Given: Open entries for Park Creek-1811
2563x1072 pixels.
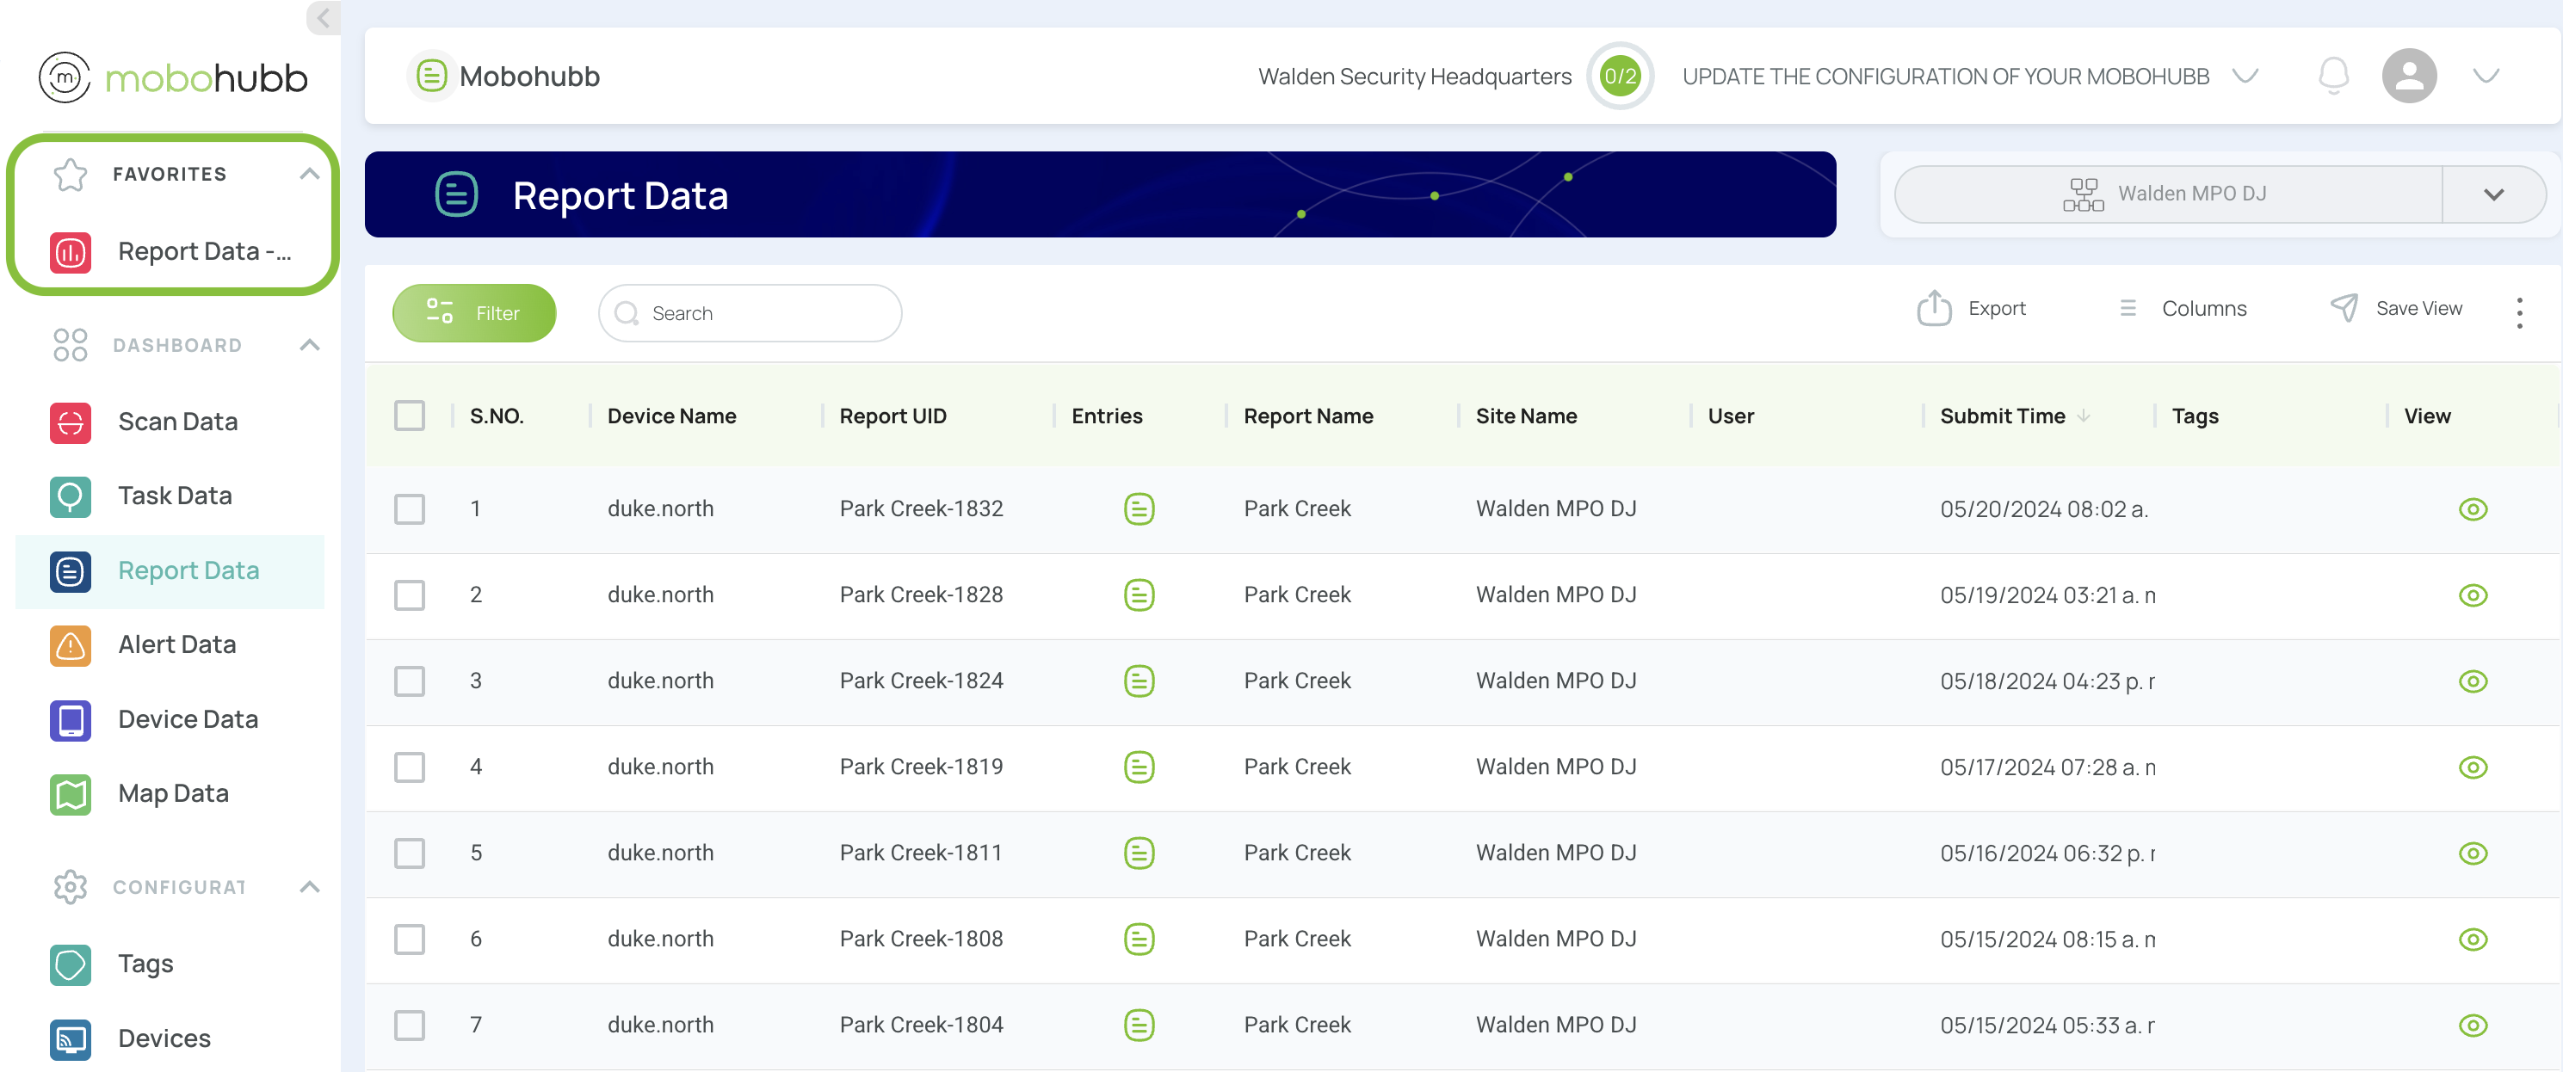Looking at the screenshot, I should coord(1139,853).
